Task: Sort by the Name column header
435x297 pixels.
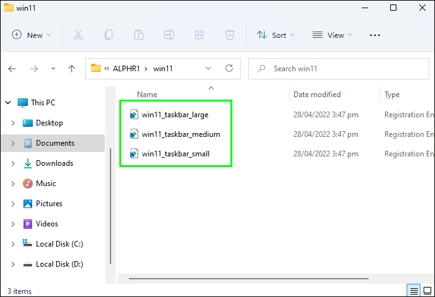Action: pyautogui.click(x=147, y=95)
